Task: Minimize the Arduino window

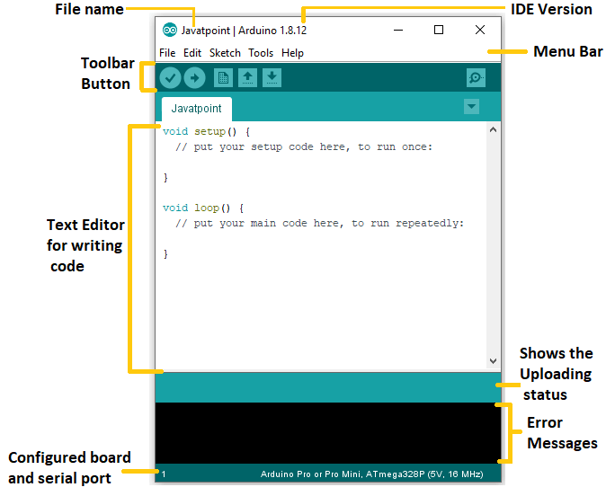Action: pos(398,30)
